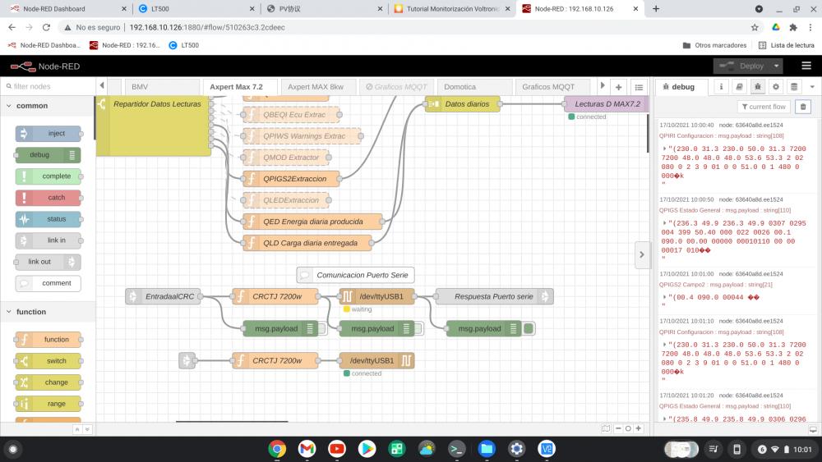Viewport: 822px width, 462px height.
Task: Expand sidebar tab options dropdown arrow
Action: click(812, 87)
